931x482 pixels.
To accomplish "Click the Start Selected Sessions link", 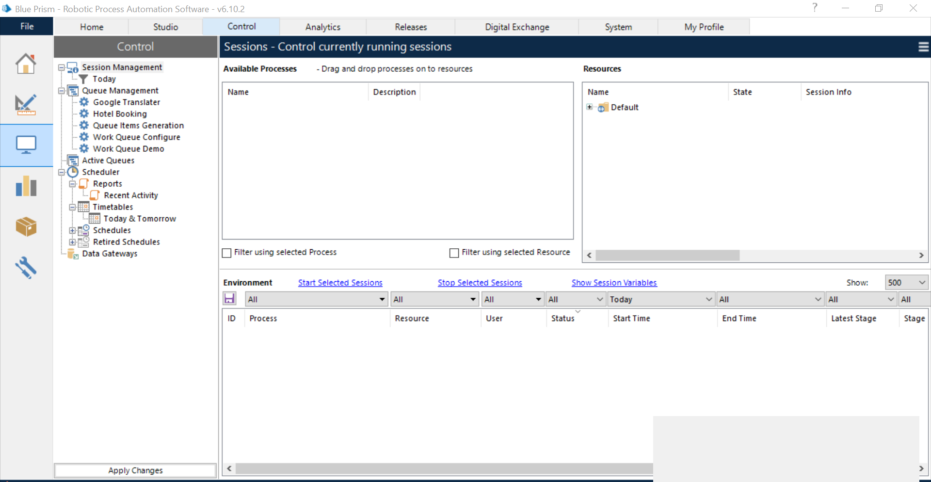I will [340, 283].
